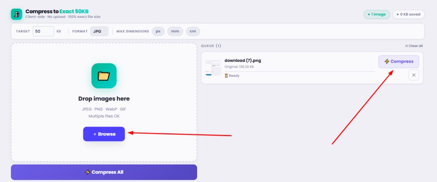Image resolution: width=437 pixels, height=182 pixels.
Task: Click the Browse button
Action: pos(104,134)
